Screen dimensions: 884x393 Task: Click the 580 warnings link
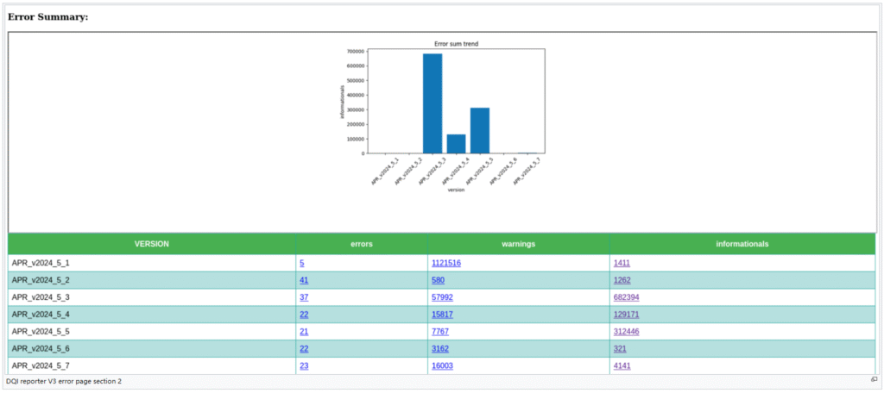[x=438, y=280]
